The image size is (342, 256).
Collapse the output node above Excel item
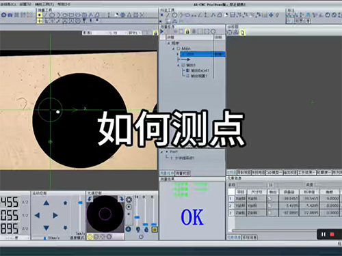pos(179,65)
